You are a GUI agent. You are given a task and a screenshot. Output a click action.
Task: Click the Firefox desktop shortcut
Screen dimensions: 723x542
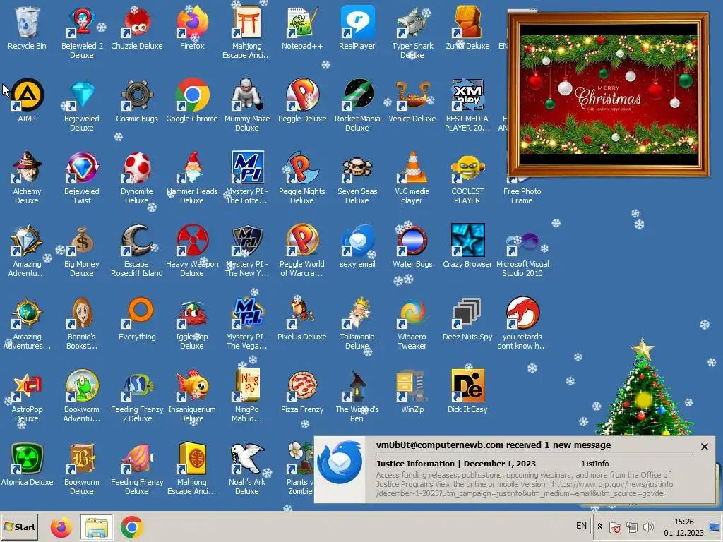[x=192, y=28]
